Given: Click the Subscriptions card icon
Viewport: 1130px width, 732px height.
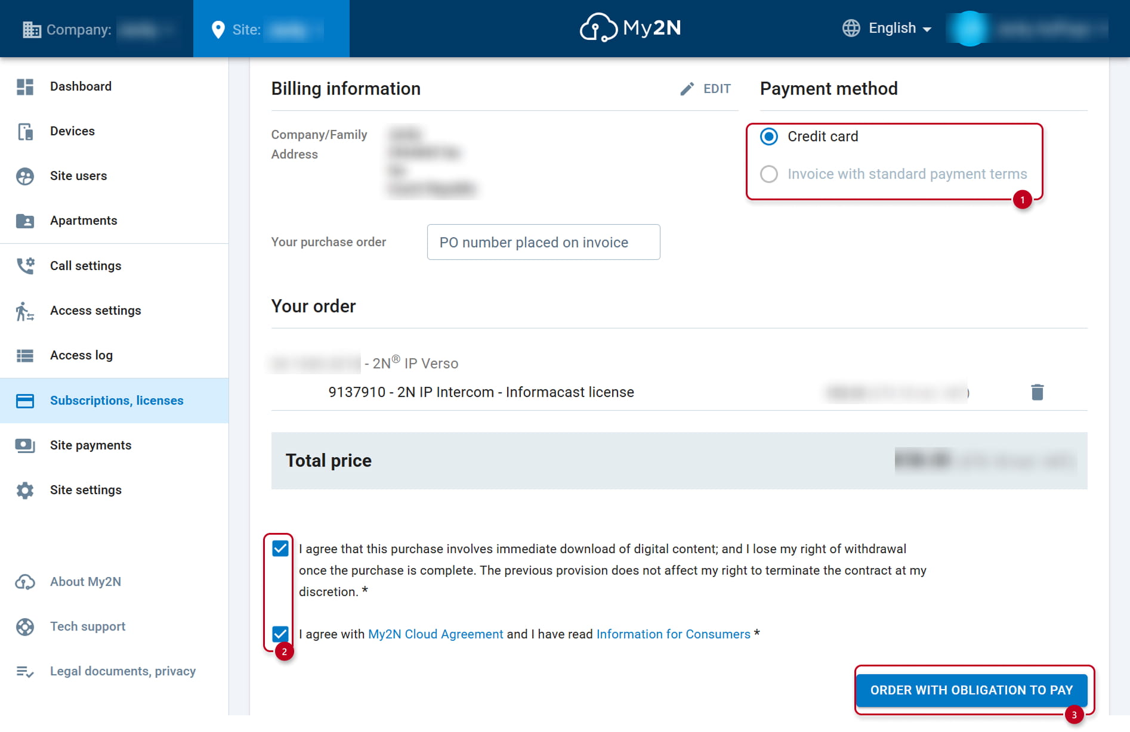Looking at the screenshot, I should pos(25,401).
